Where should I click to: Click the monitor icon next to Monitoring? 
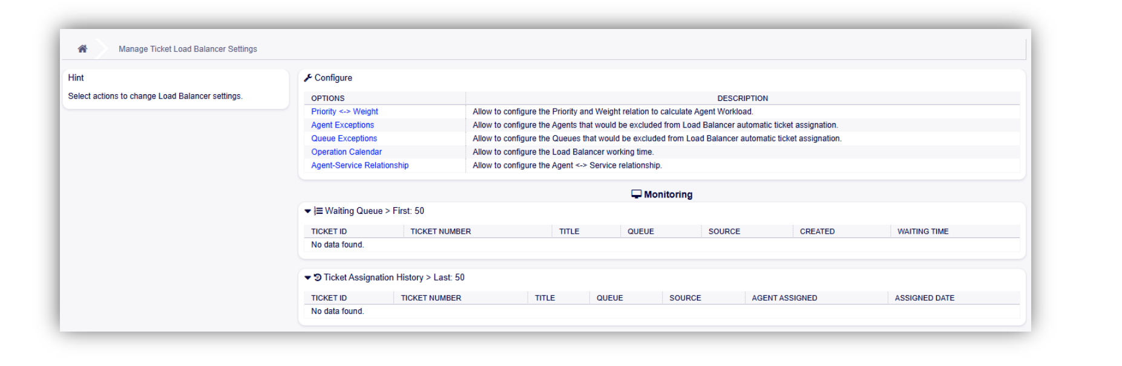tap(636, 194)
